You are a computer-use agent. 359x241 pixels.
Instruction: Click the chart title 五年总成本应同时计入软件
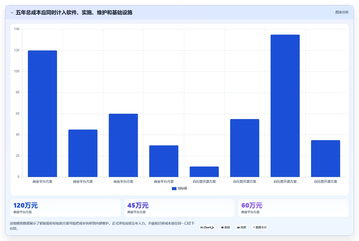74,12
